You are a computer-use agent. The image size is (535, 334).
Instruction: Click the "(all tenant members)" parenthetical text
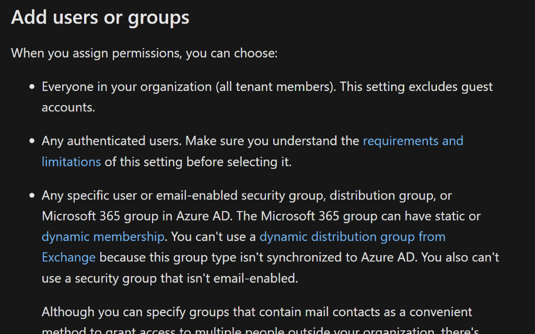click(275, 87)
